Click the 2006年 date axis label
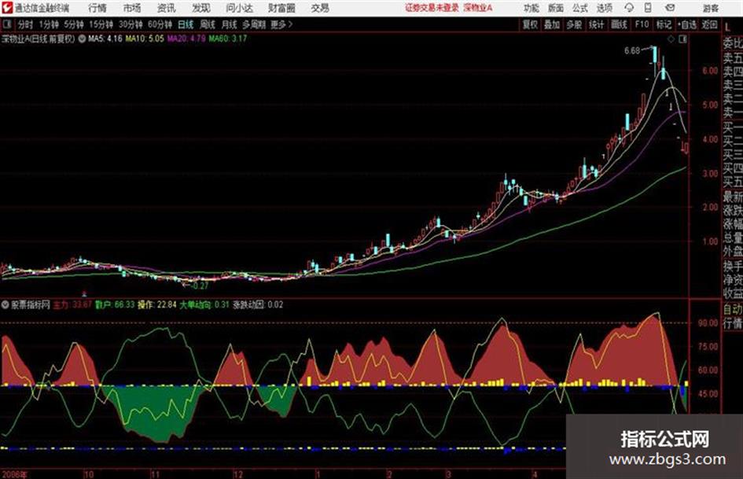The height and width of the screenshot is (479, 743). [x=14, y=474]
